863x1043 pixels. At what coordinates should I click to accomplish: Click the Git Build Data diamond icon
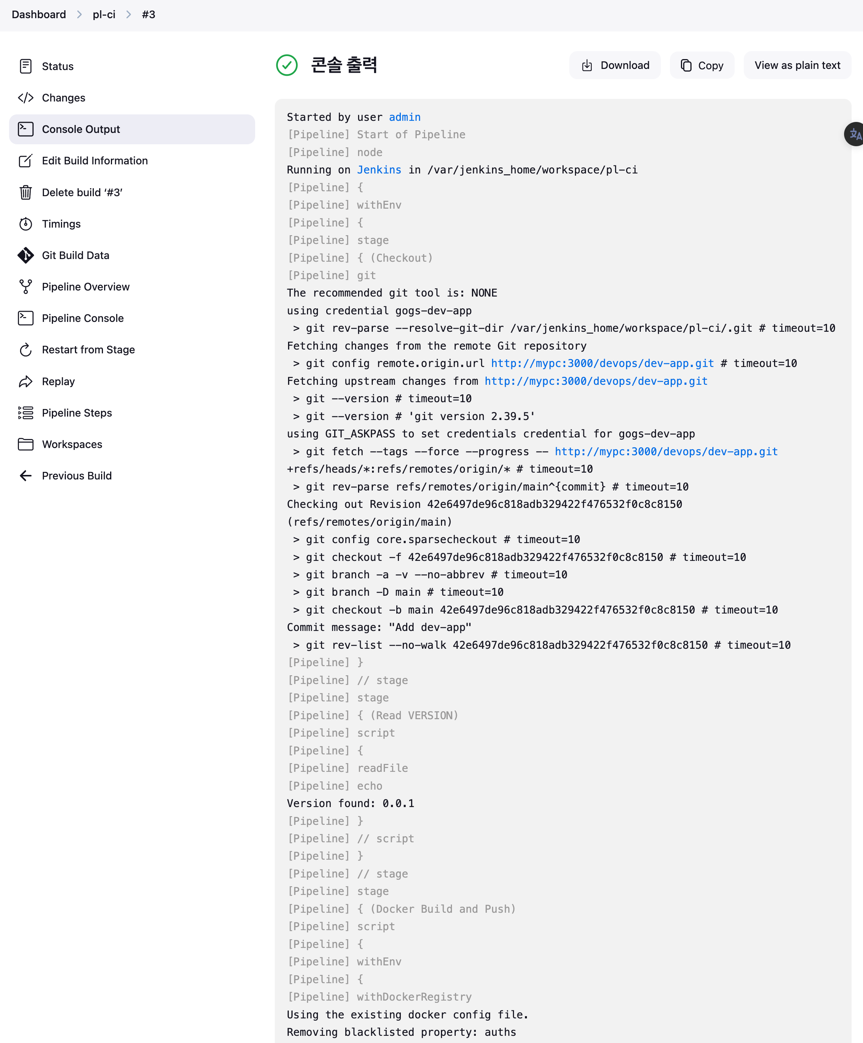pyautogui.click(x=26, y=255)
